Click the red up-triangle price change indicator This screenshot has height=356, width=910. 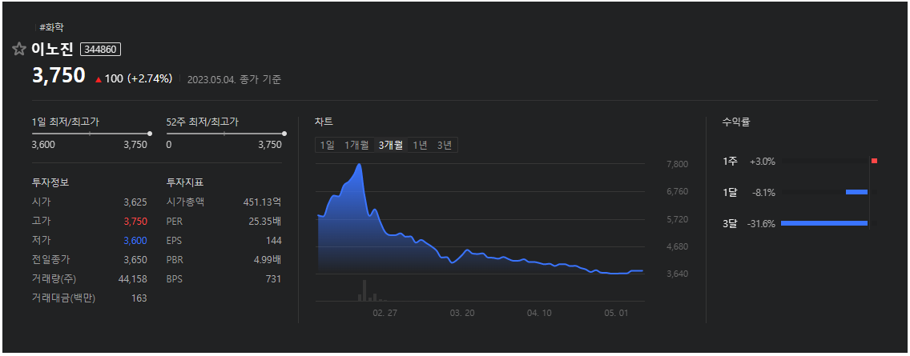pos(98,79)
